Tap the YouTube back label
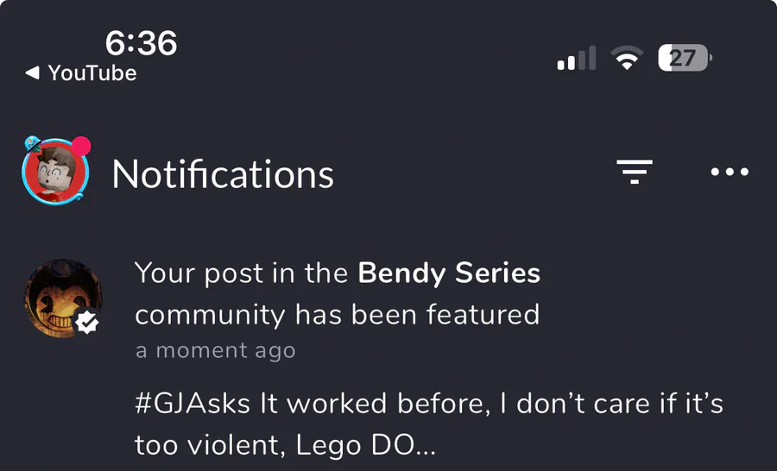777x471 pixels. coord(92,73)
